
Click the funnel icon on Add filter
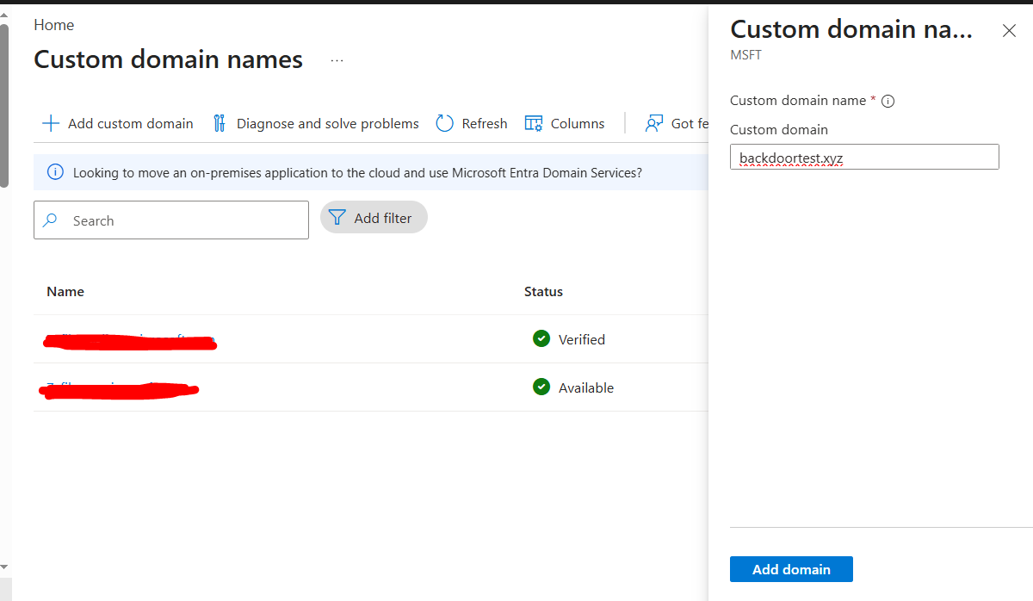pyautogui.click(x=337, y=218)
